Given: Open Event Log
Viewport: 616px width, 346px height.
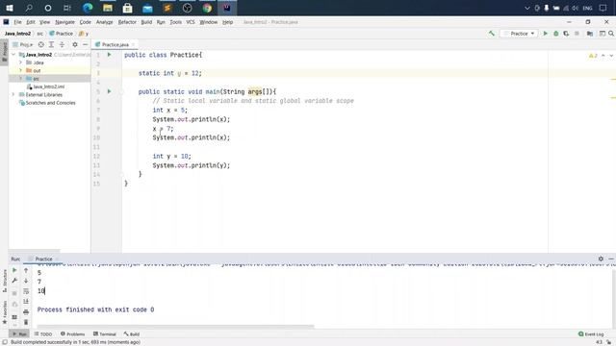Looking at the screenshot, I should tap(591, 334).
